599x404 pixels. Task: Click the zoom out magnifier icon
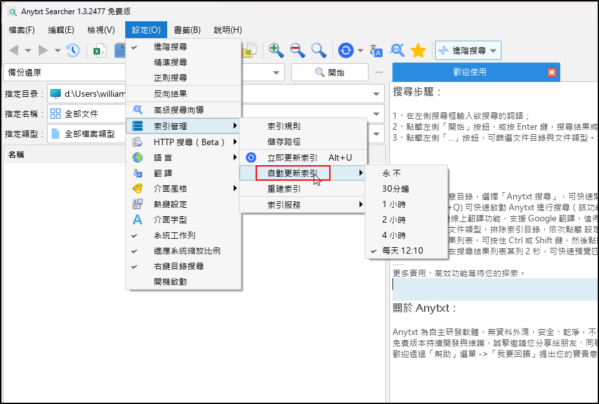coord(297,50)
